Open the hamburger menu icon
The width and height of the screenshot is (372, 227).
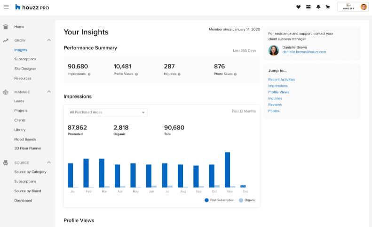click(6, 7)
